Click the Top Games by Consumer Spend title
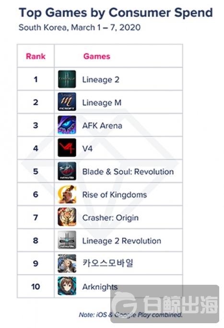 116,12
